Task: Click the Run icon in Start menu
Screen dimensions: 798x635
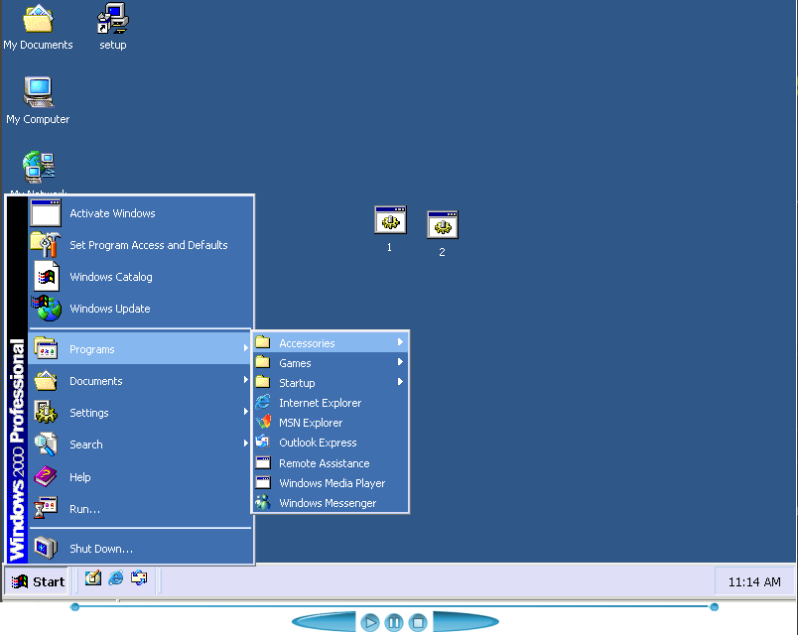Action: click(46, 508)
